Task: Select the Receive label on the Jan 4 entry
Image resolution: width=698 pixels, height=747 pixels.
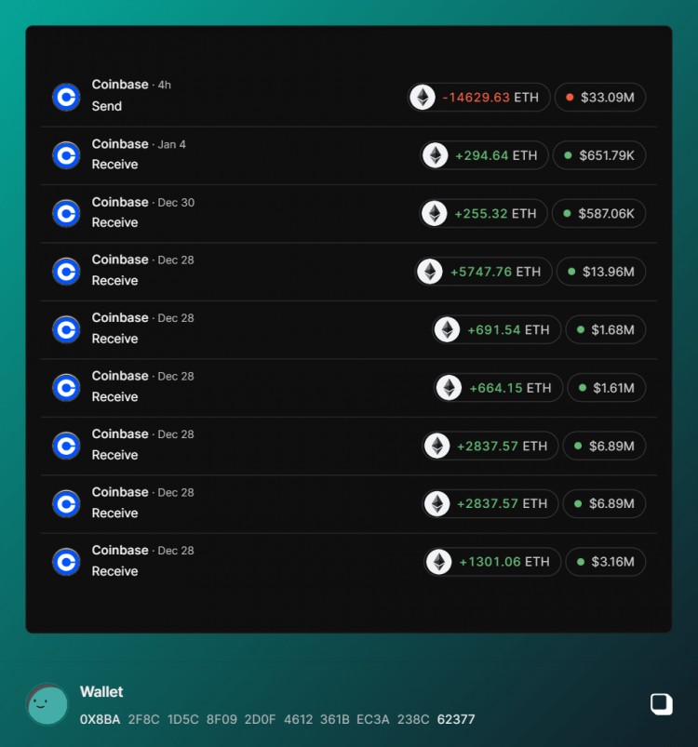Action: 114,165
